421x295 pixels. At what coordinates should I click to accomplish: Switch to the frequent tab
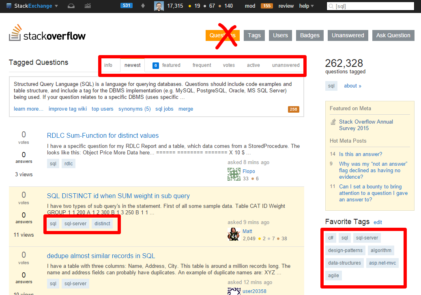click(x=202, y=65)
